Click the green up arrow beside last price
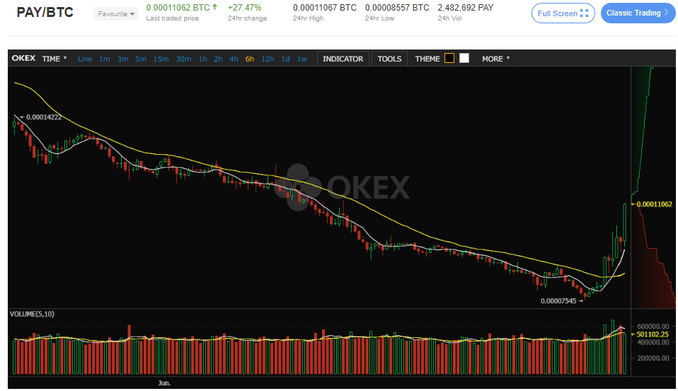The width and height of the screenshot is (678, 391). tap(214, 8)
